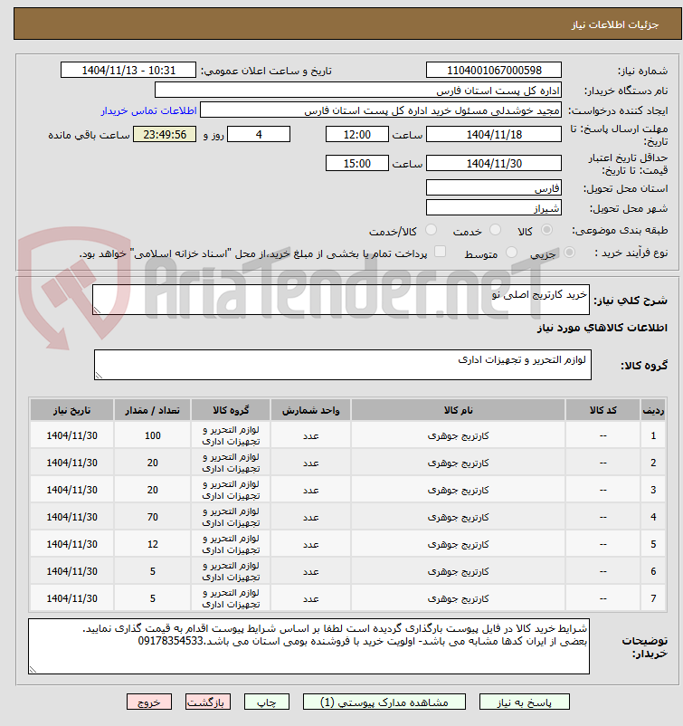Open اطلاعات تماس خریدار link
Viewport: 683px width, 726px height.
click(x=149, y=110)
